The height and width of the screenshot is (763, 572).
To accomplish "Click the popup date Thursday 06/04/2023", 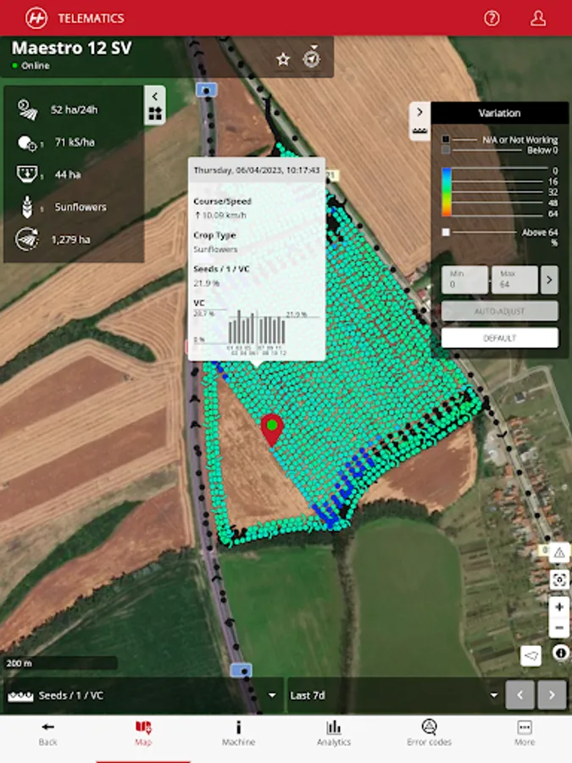I will [256, 170].
